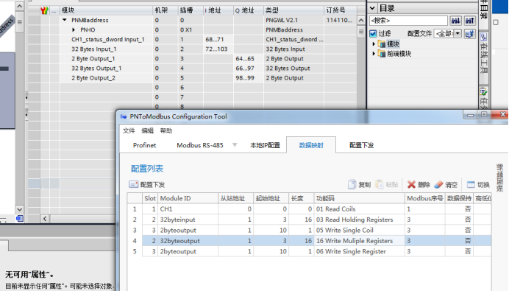
Task: Click 16 Write Muliple Registers cell
Action: (x=359, y=241)
